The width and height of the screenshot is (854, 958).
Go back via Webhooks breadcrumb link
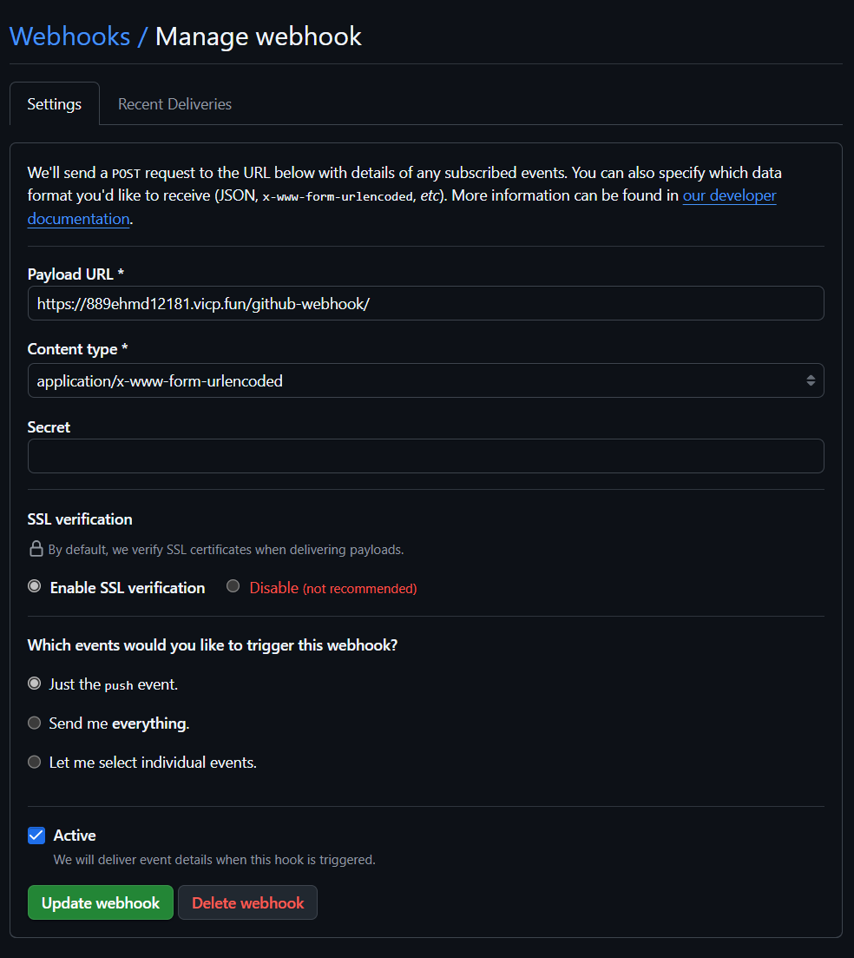[x=69, y=36]
